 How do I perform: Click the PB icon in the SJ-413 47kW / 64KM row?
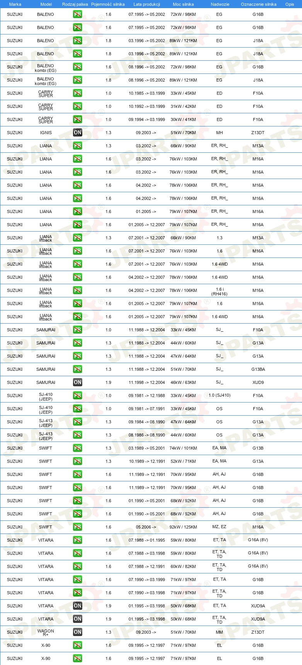click(x=78, y=422)
